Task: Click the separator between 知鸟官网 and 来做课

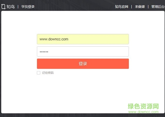Action: (131, 7)
